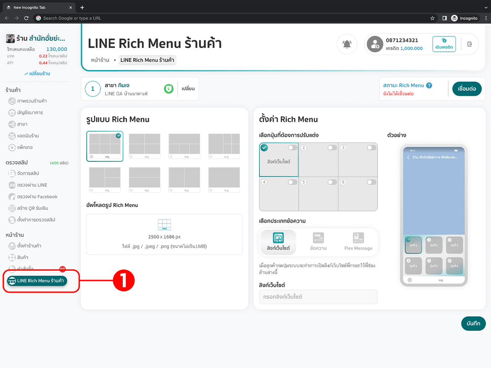Toggle the switch for button 6

[371, 182]
